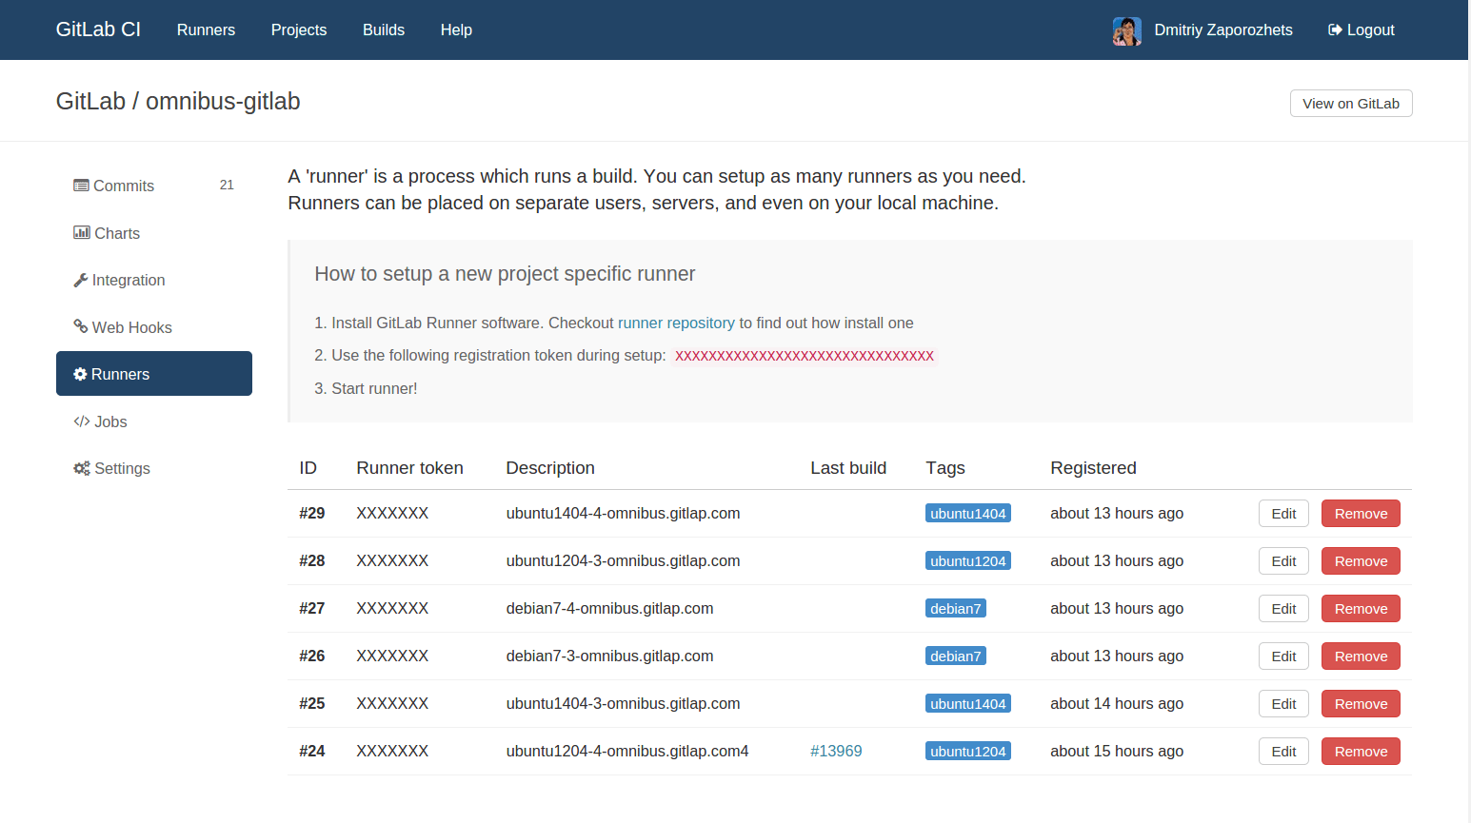
Task: Select the registration token text
Action: coord(805,356)
